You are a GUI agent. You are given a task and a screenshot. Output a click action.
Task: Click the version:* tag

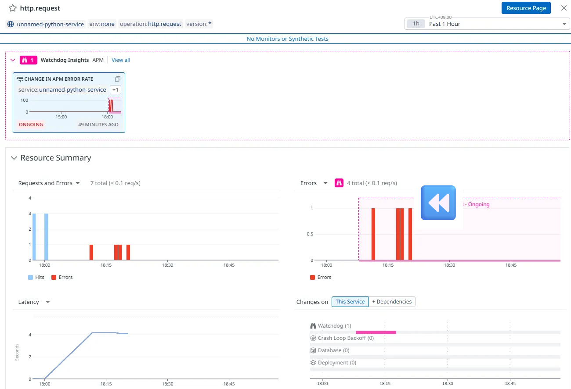199,24
